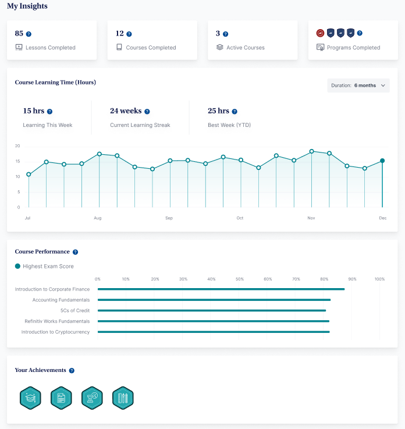Click the help icon next to Your Achievements

click(x=72, y=371)
